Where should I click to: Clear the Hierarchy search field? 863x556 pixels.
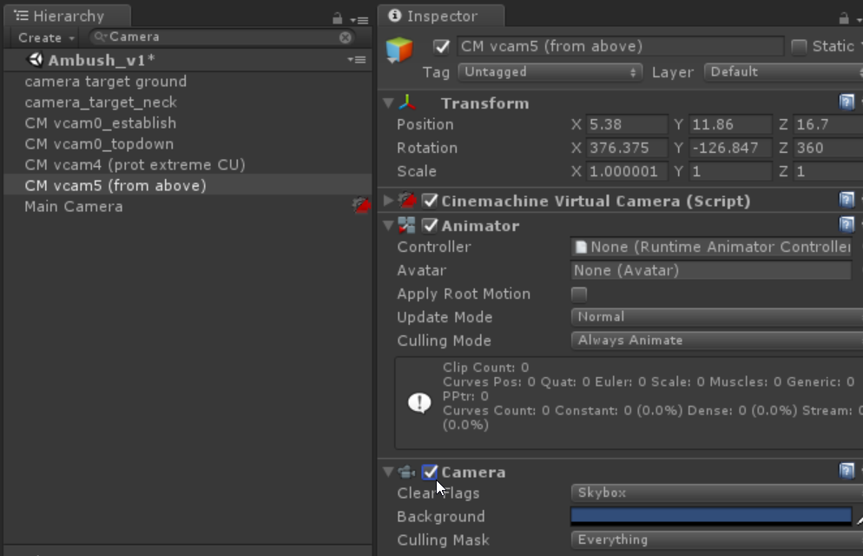(x=346, y=37)
